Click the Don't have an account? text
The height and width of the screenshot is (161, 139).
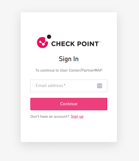coord(50,116)
